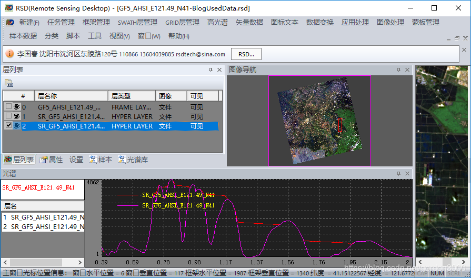
Task: Open the 新建(F) menu
Action: pyautogui.click(x=29, y=22)
